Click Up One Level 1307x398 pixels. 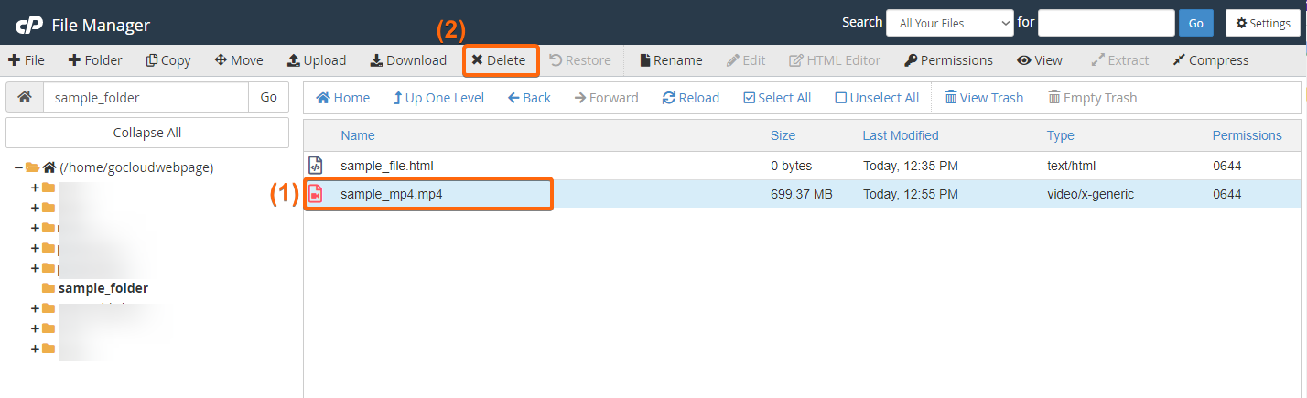coord(438,98)
